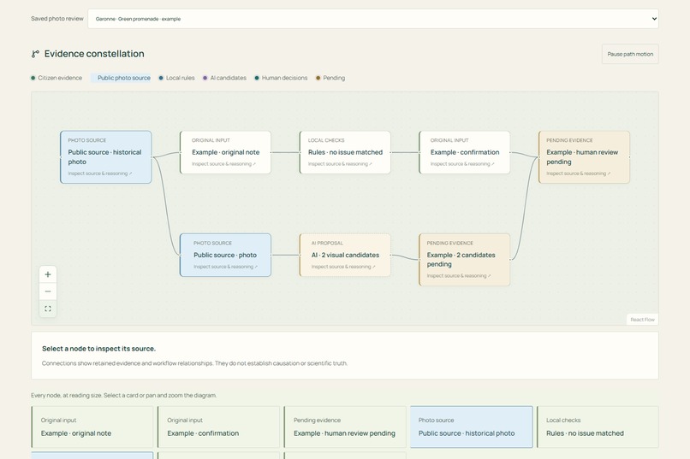Toggle AI candidates legend filter

(224, 78)
